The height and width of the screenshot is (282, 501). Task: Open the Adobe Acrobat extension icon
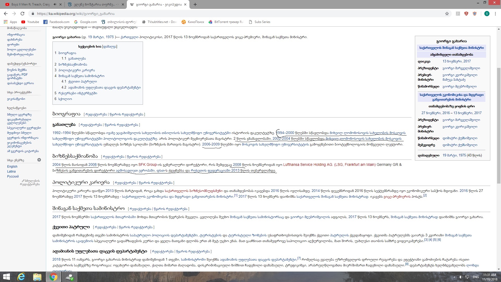[458, 14]
